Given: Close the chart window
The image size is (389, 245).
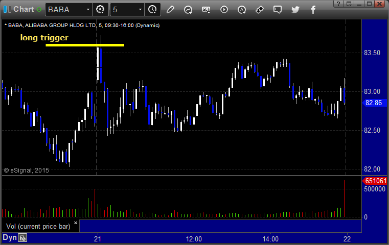Looking at the screenshot, I should point(380,4).
